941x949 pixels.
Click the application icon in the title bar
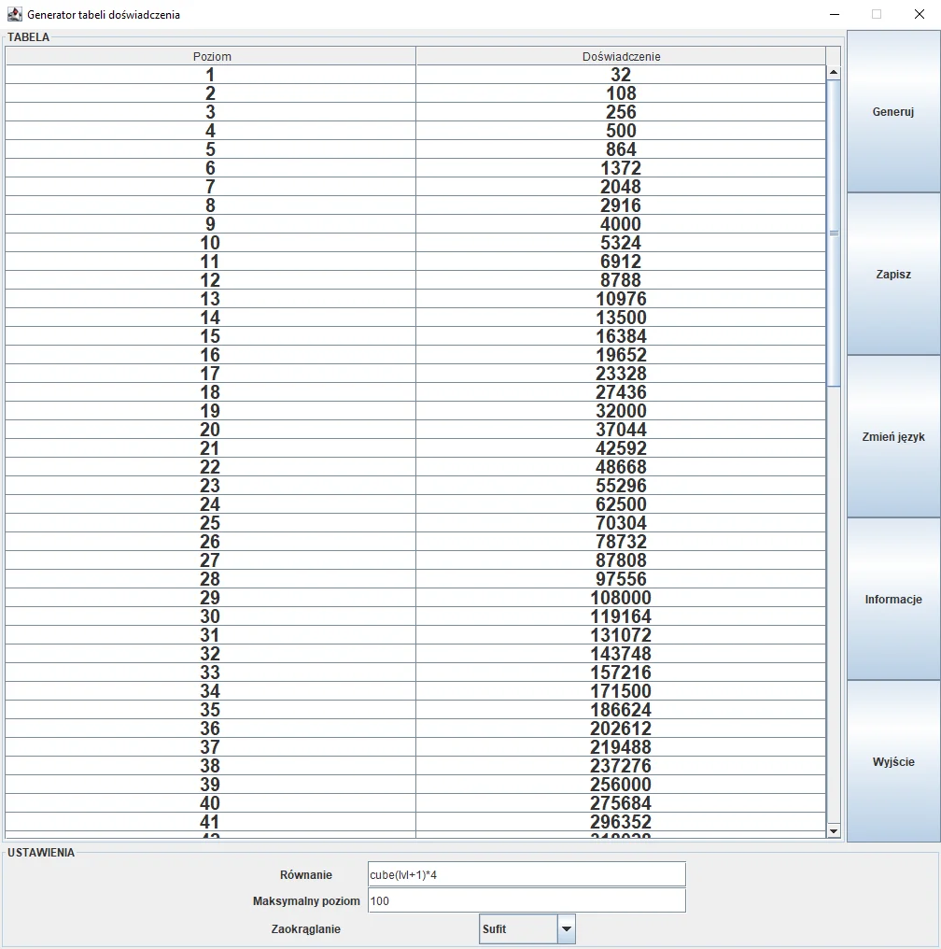click(13, 14)
